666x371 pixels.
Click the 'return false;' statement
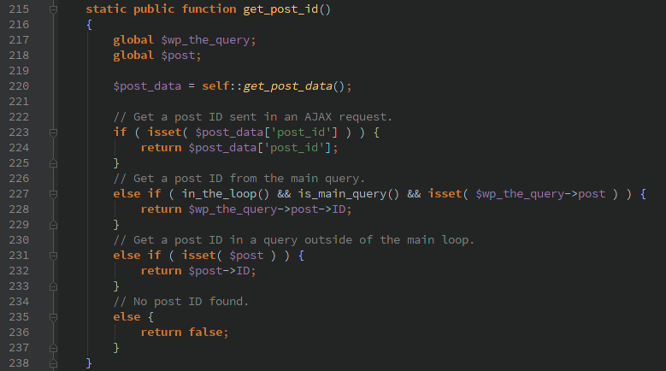[x=185, y=333]
